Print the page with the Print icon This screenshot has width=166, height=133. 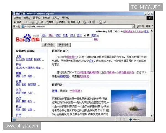pyautogui.click(x=90, y=22)
